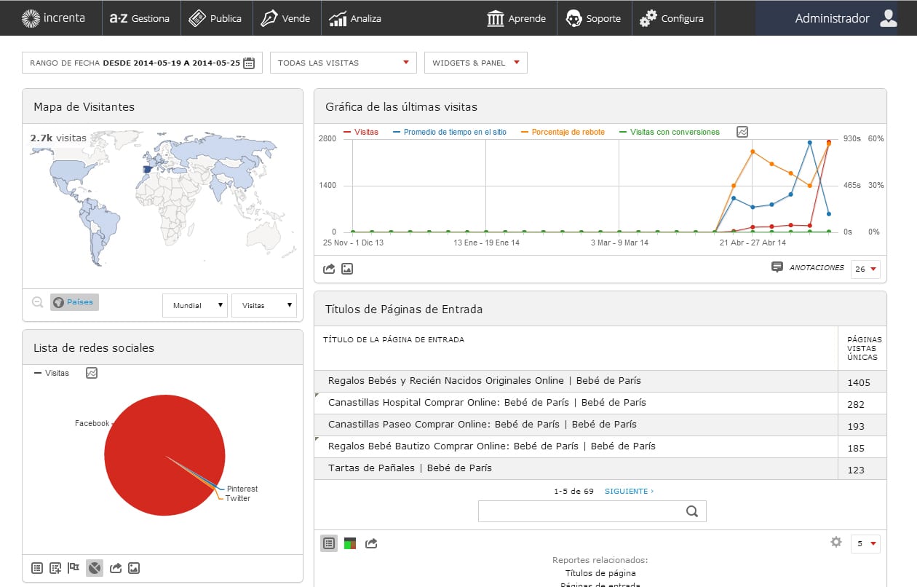Toggle Visitas con conversiones series
917x587 pixels.
click(669, 132)
